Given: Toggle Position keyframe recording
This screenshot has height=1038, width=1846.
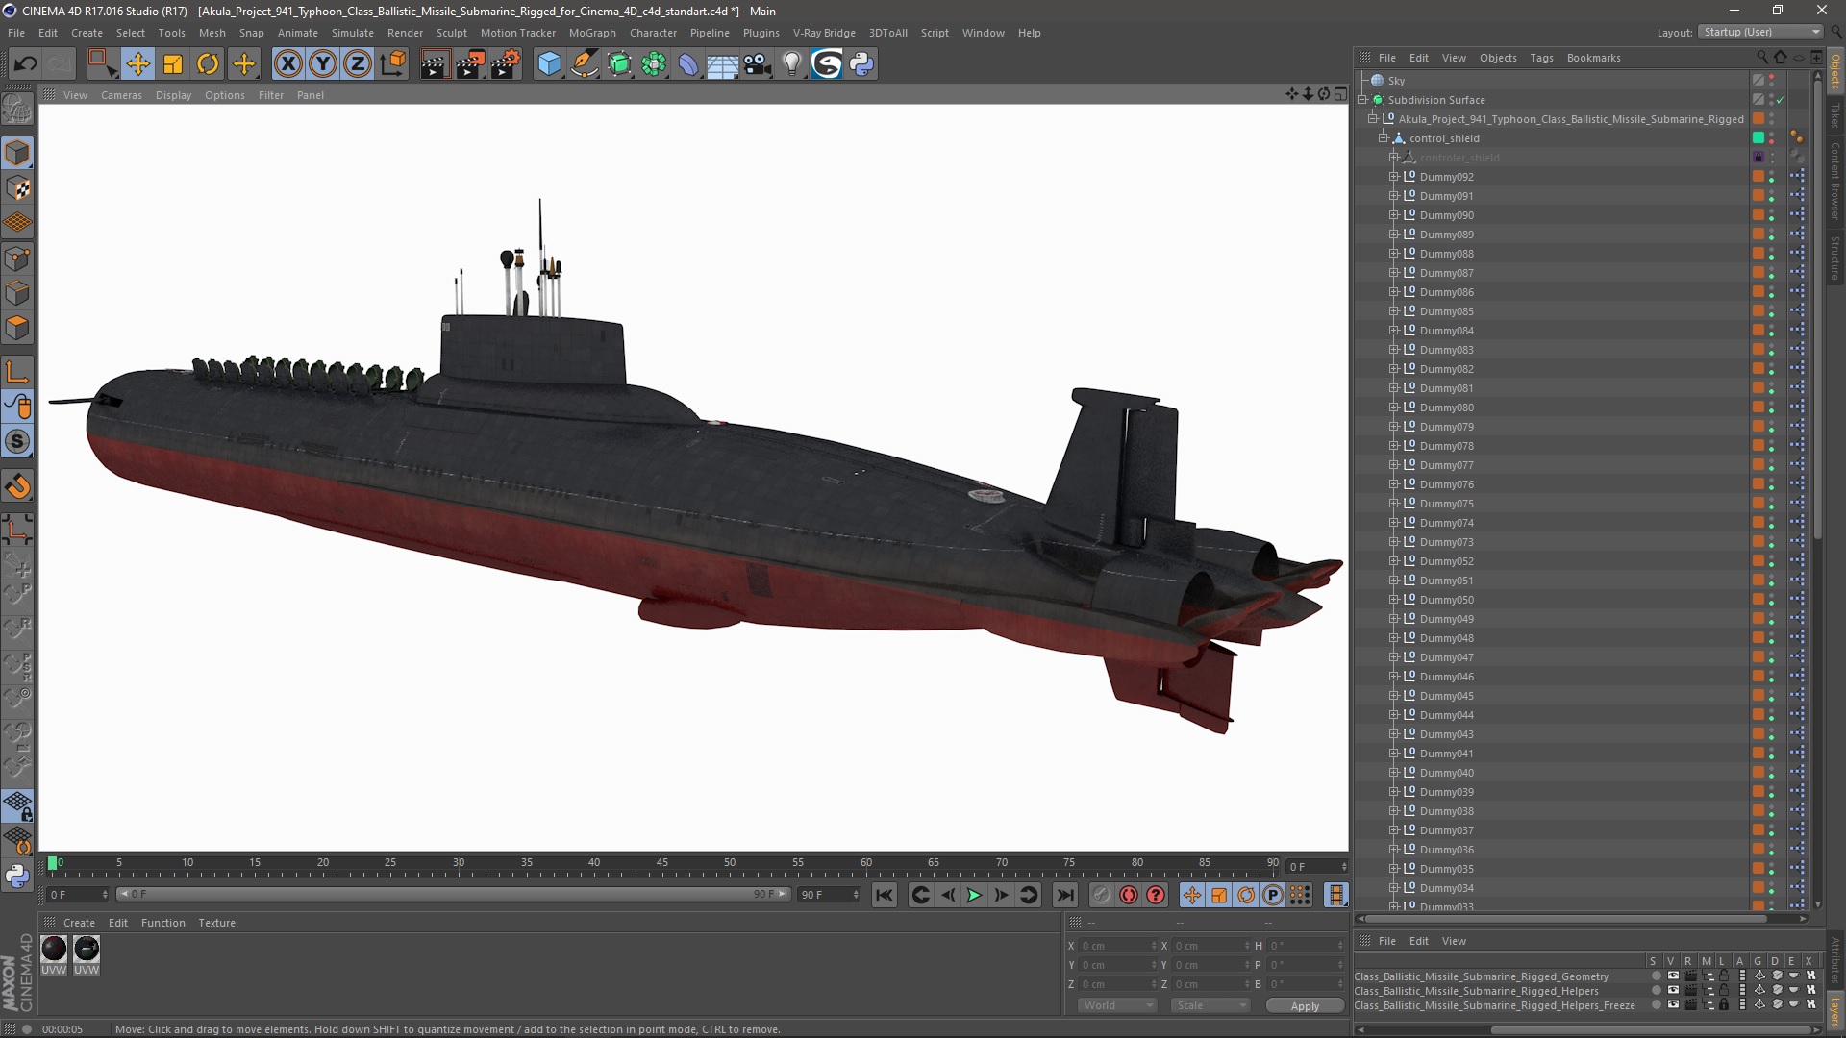Looking at the screenshot, I should 1192,895.
